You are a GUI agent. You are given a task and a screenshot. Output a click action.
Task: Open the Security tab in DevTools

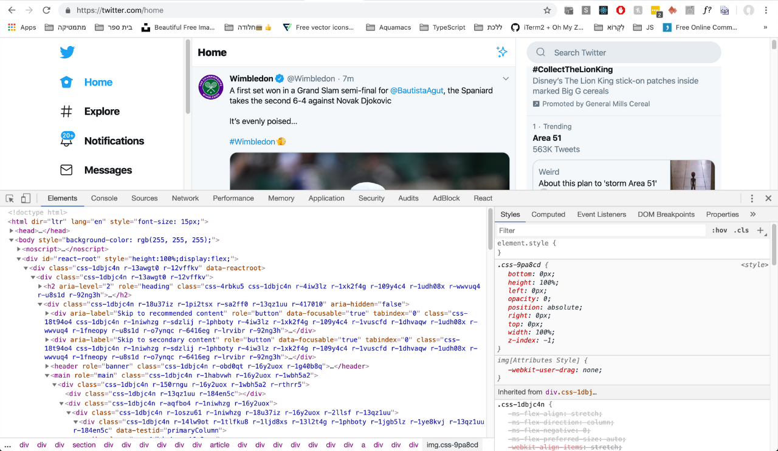[371, 198]
